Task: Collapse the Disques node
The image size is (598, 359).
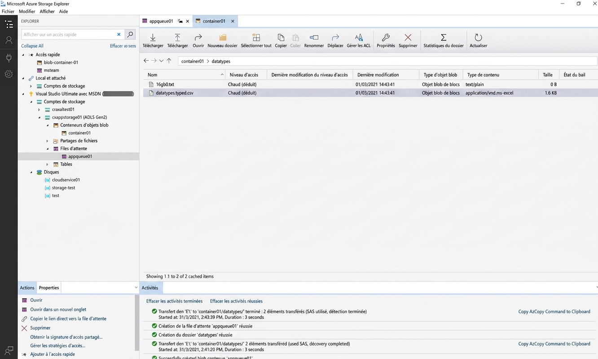Action: coord(31,172)
